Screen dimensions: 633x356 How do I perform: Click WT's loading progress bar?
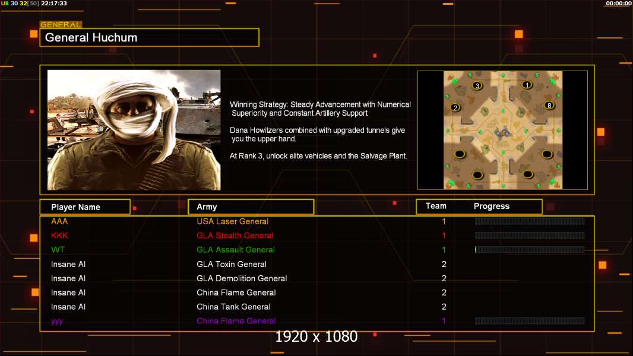530,250
